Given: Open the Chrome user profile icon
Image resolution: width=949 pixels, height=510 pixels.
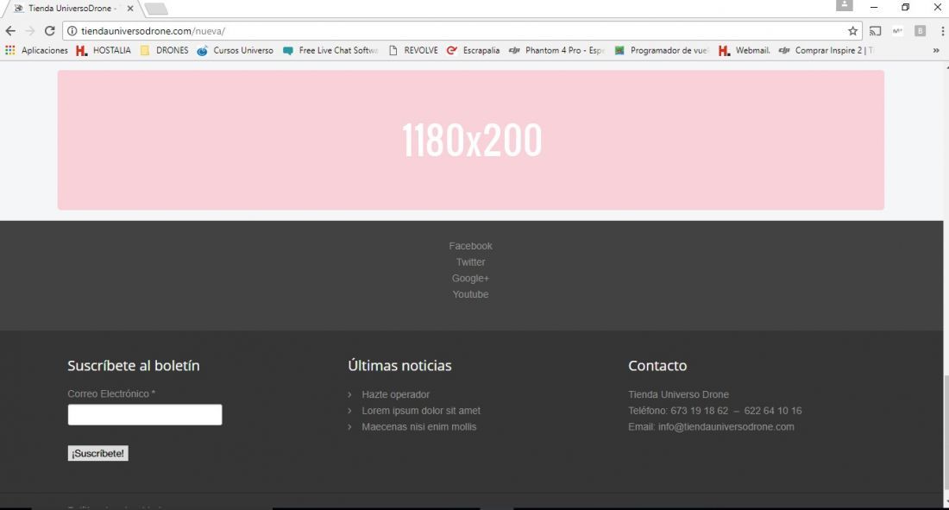Looking at the screenshot, I should [x=845, y=5].
